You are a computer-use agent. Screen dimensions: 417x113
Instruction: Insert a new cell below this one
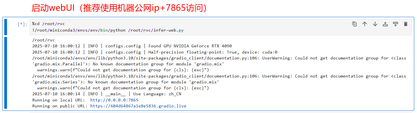point(395,24)
